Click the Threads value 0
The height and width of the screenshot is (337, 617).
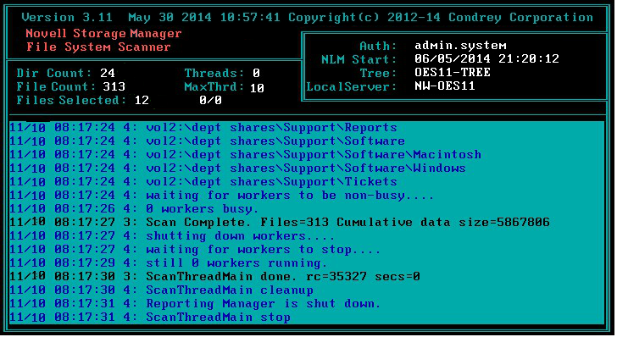tap(256, 73)
